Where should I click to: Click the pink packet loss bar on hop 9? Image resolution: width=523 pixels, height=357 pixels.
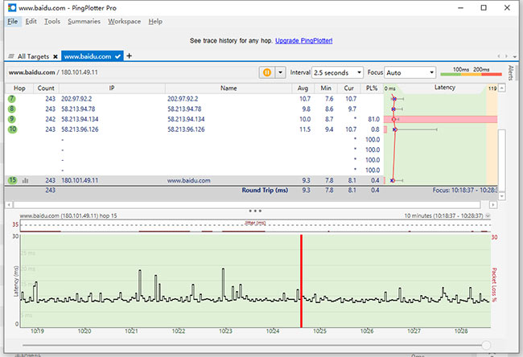440,119
